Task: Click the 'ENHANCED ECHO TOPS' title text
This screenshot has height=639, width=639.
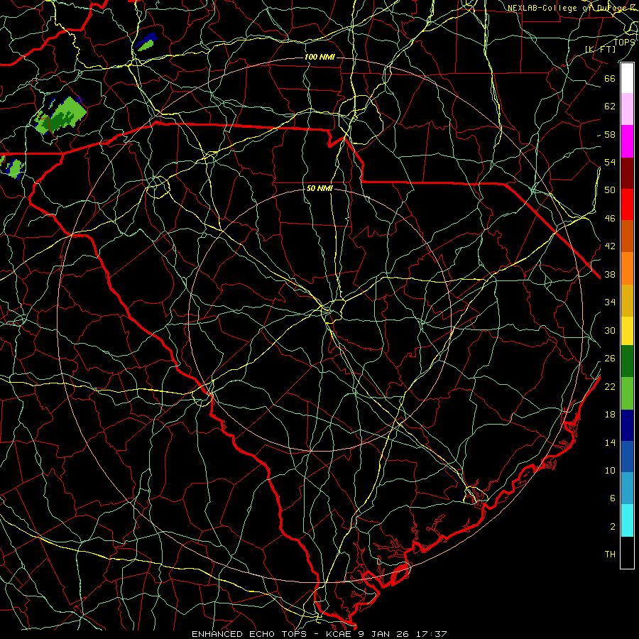Action: click(249, 634)
